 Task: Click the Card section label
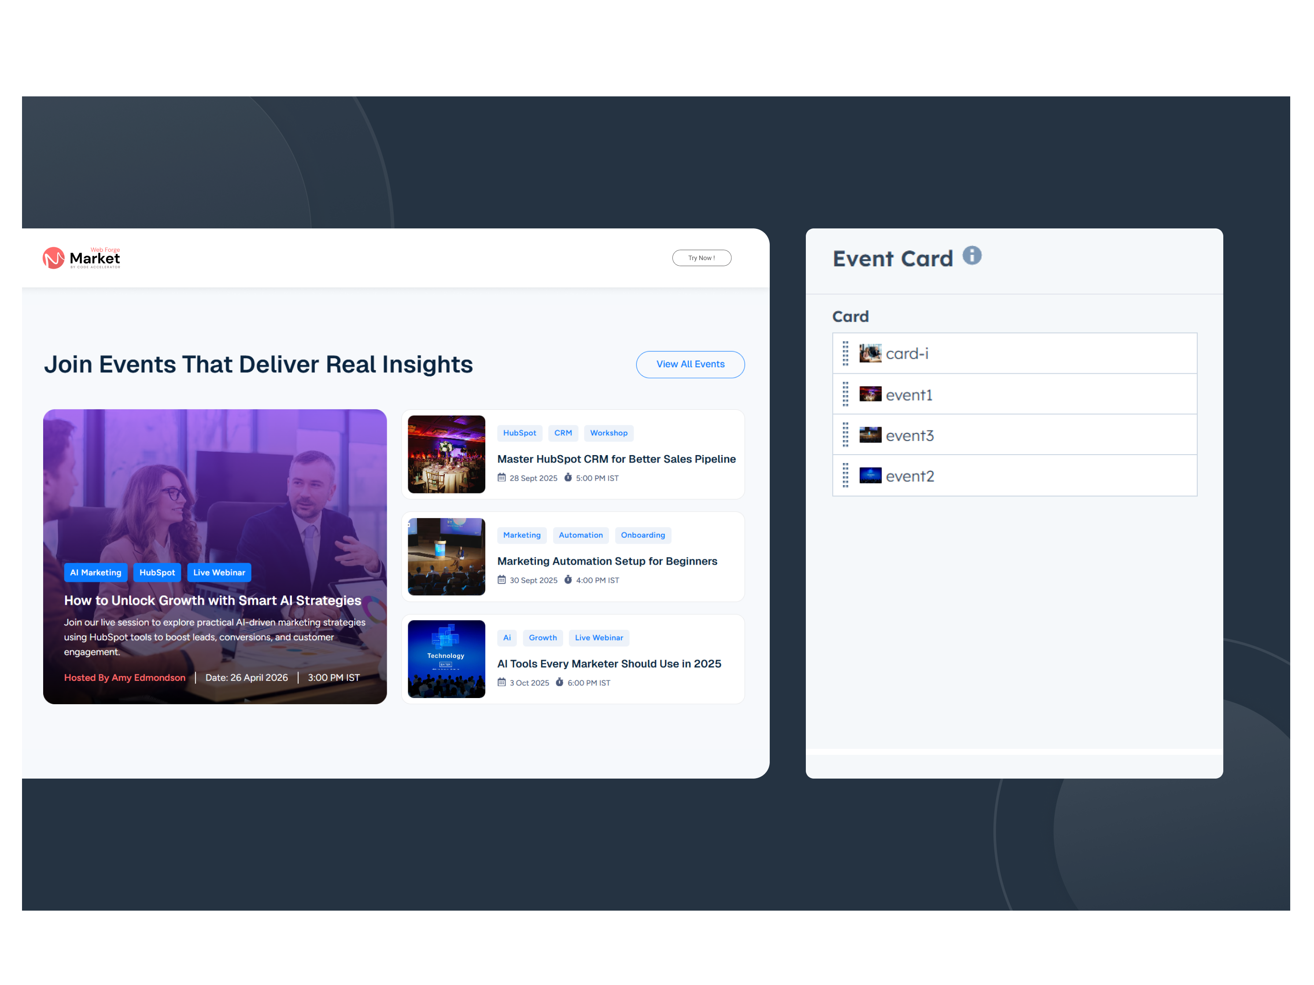(851, 316)
